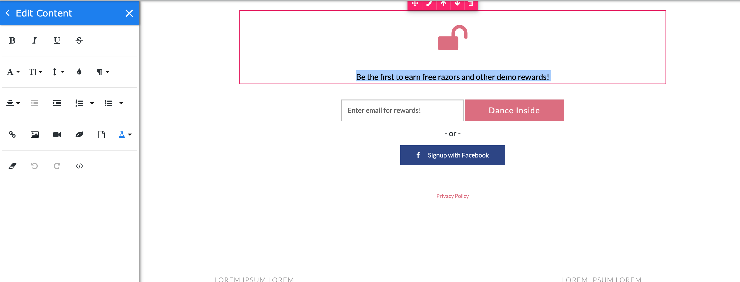Screen dimensions: 740x282
Task: Apply strikethrough to selected text
Action: [x=79, y=40]
